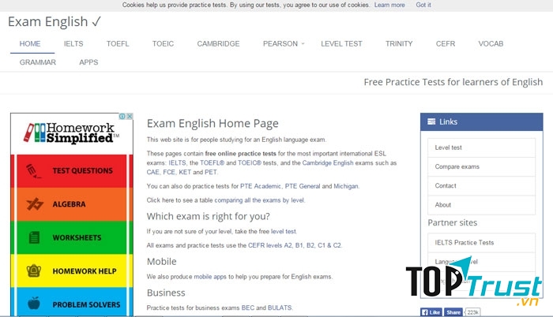Screen dimensions: 553x317
Task: Open the LEVEL TEST menu item
Action: point(341,43)
